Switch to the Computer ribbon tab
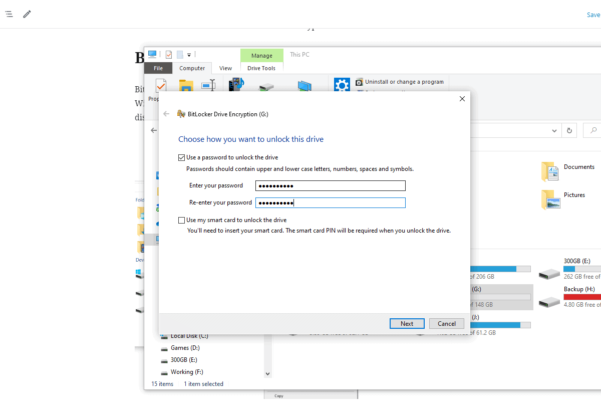The height and width of the screenshot is (401, 601). click(x=192, y=68)
